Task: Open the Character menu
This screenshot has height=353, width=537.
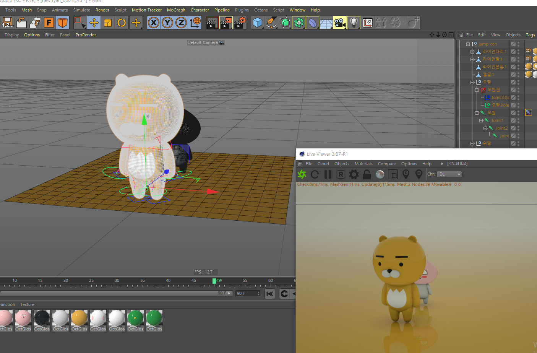Action: [200, 10]
